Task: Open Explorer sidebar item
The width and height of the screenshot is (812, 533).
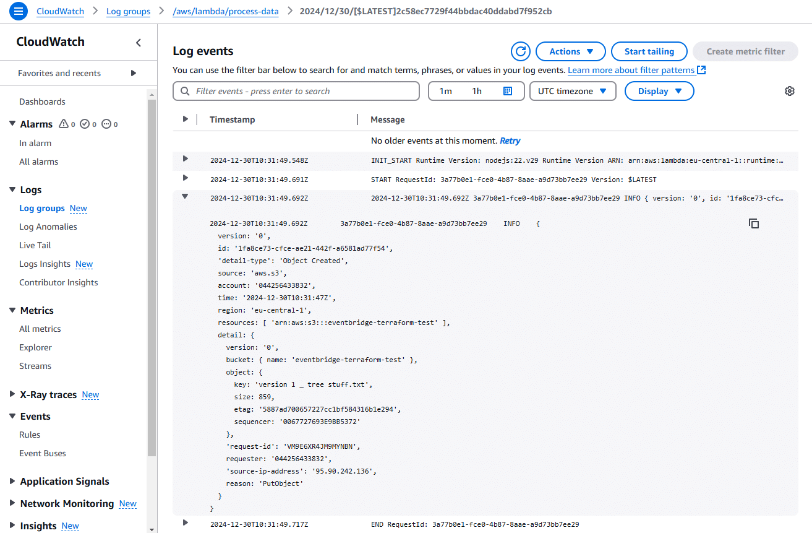Action: tap(35, 347)
